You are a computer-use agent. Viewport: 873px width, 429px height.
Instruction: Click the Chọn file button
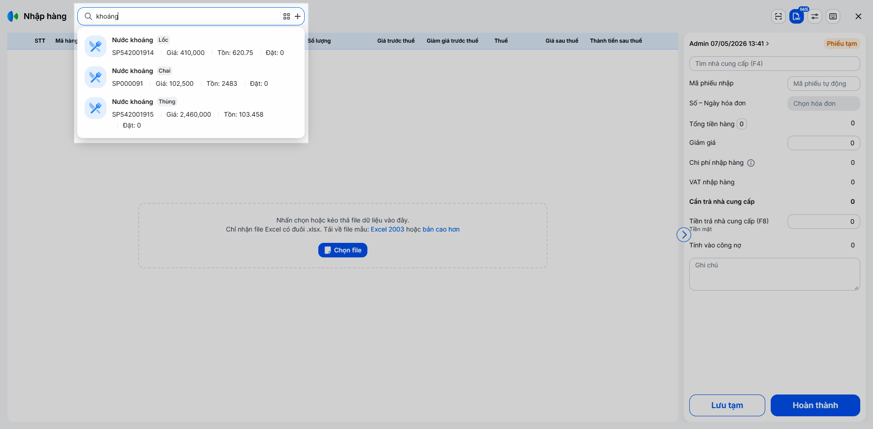(343, 250)
